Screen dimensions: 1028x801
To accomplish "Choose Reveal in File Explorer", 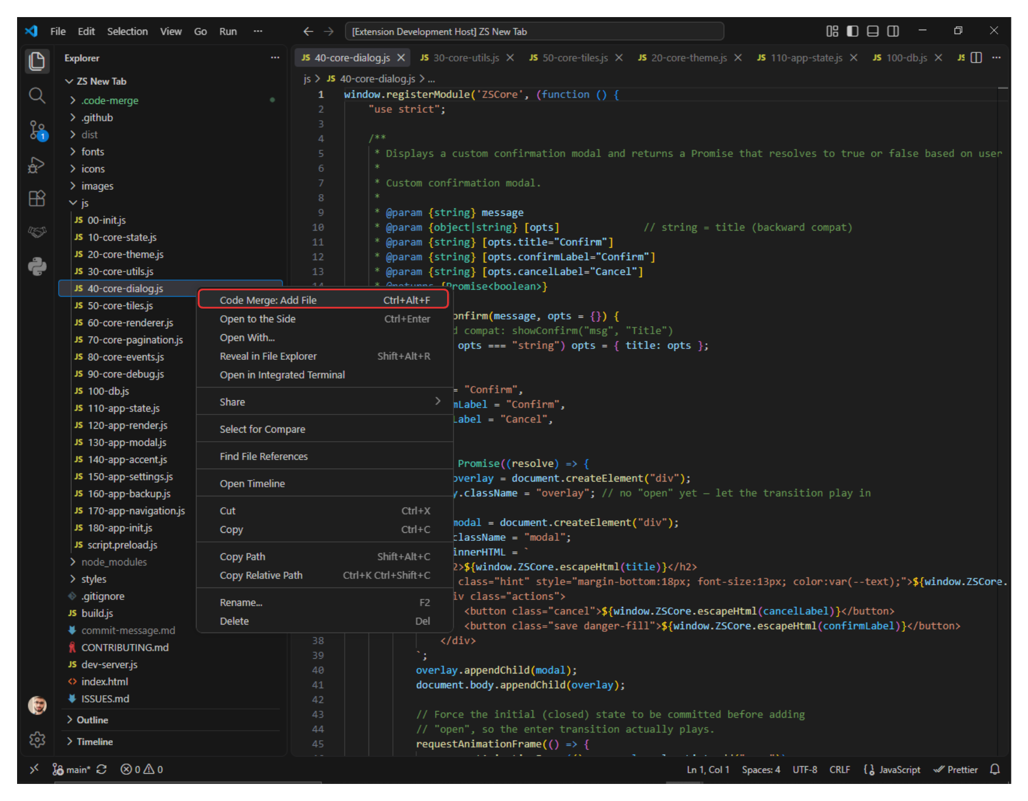I will coord(325,356).
